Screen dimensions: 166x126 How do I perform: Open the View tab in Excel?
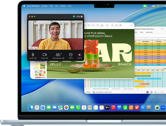141,32
